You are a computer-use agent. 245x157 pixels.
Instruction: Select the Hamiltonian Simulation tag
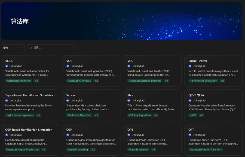[203, 81]
